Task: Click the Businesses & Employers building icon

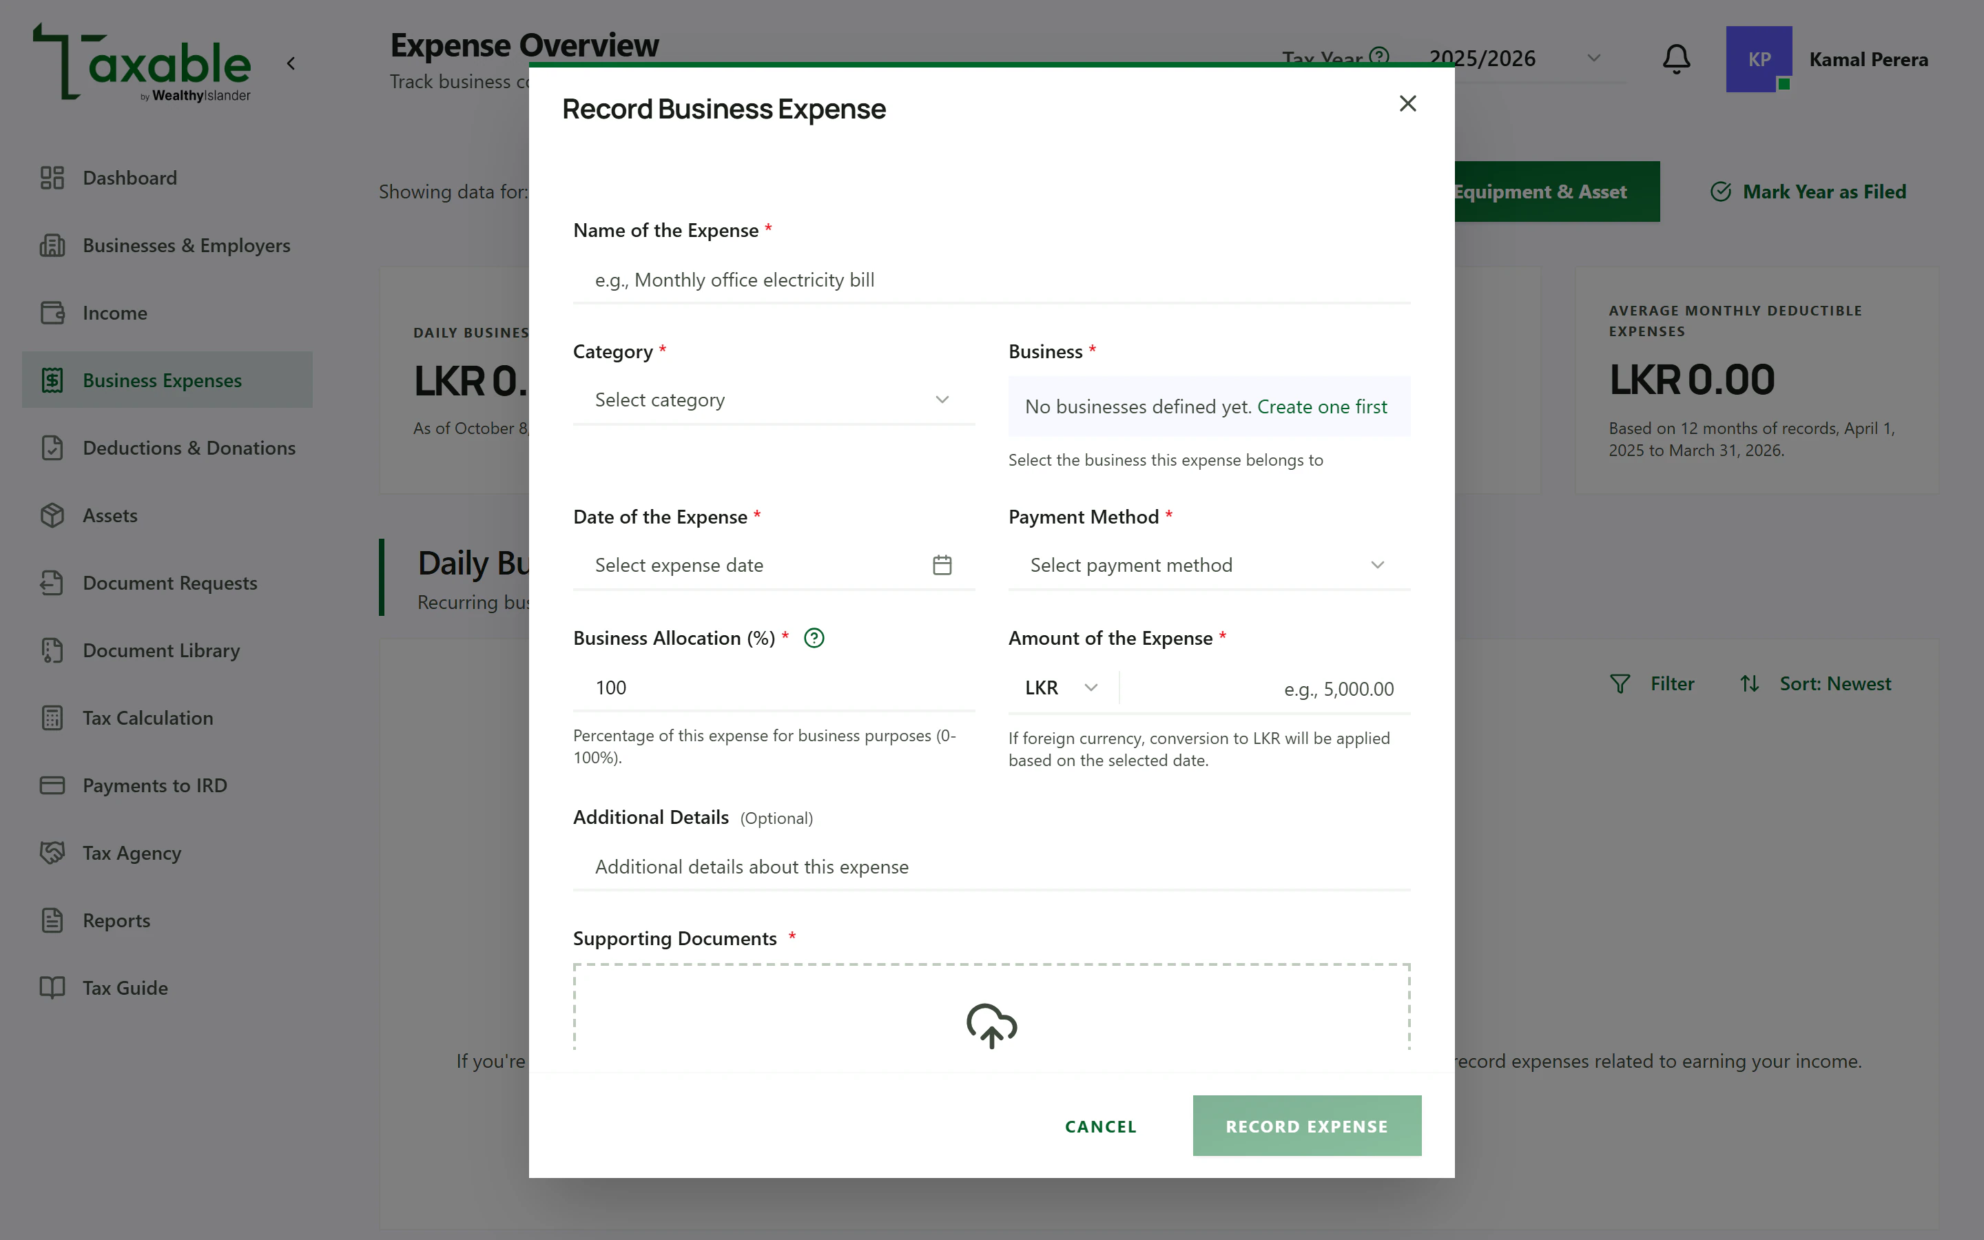Action: [52, 245]
